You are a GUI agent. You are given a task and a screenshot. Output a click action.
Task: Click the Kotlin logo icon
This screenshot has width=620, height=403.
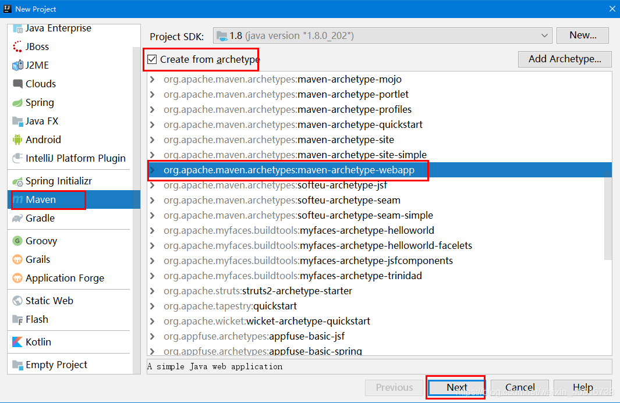17,342
